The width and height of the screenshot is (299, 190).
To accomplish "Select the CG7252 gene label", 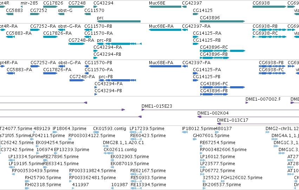I will pyautogui.click(x=39, y=10).
